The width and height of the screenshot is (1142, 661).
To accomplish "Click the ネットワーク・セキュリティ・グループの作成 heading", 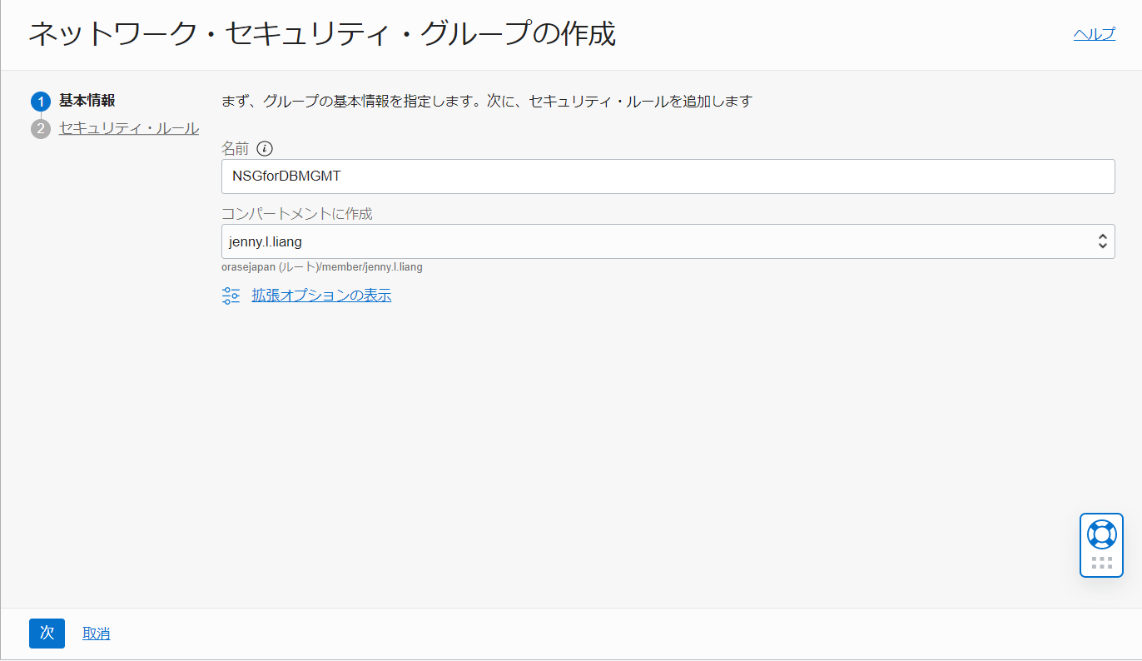I will coord(322,34).
